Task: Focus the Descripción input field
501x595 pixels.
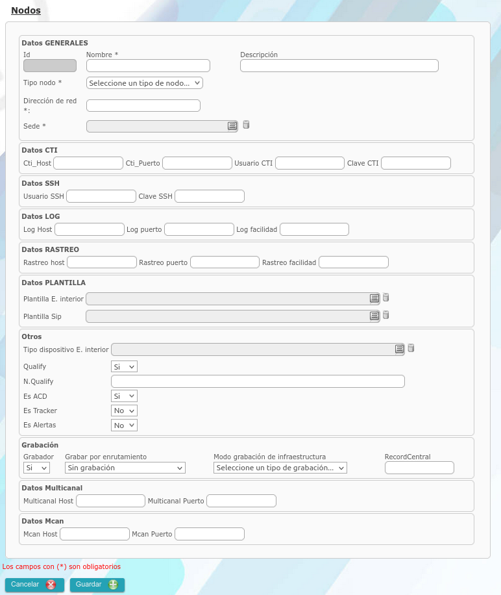Action: 339,66
